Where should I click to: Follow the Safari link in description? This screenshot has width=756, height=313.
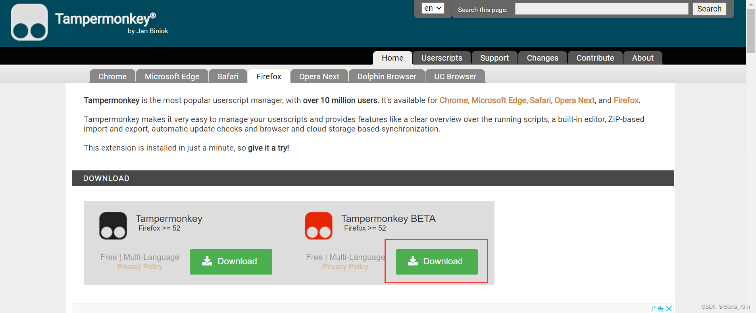point(540,100)
